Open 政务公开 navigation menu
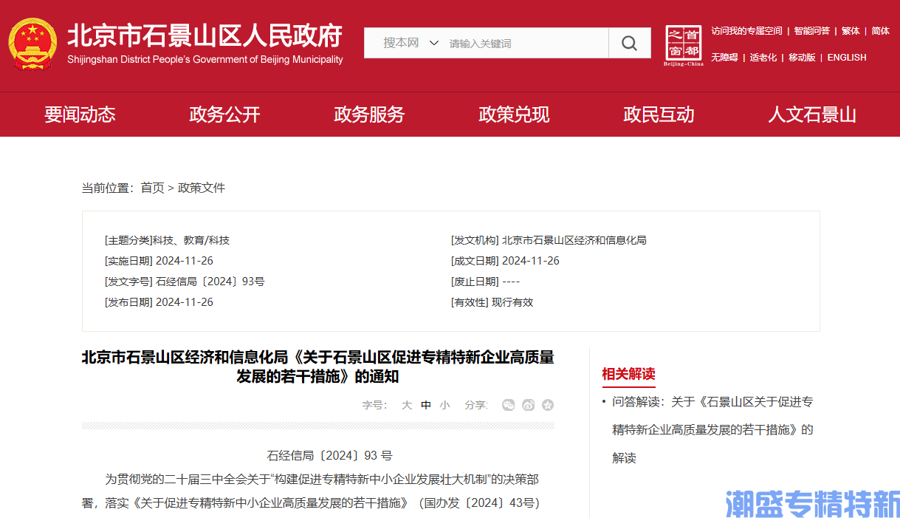 coord(224,115)
